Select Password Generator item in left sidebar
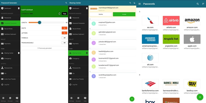 (x=10, y=23)
